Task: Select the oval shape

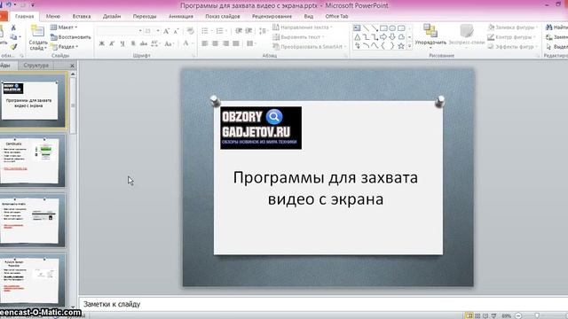Action: point(392,27)
